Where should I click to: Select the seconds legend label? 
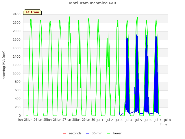click(75, 133)
